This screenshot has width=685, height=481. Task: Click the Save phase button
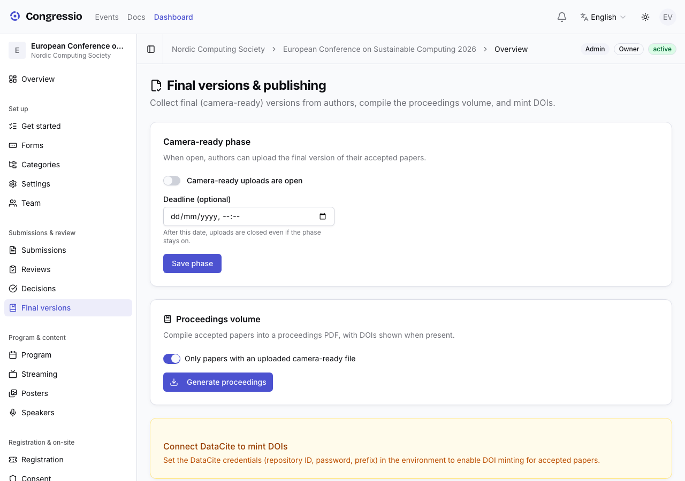tap(192, 263)
